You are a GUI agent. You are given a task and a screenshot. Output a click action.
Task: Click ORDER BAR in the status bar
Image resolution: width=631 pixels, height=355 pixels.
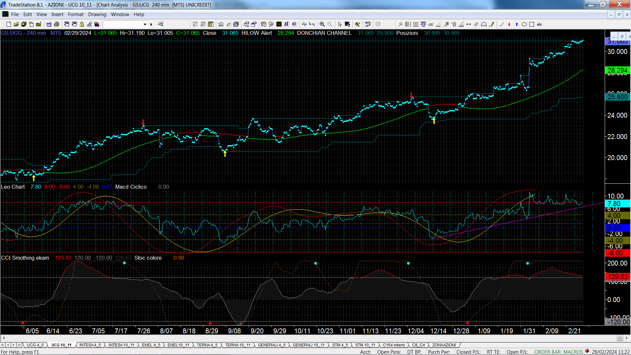pos(547,352)
